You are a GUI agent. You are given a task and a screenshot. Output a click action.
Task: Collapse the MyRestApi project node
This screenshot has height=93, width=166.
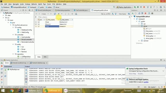pyautogui.click(x=1, y=13)
